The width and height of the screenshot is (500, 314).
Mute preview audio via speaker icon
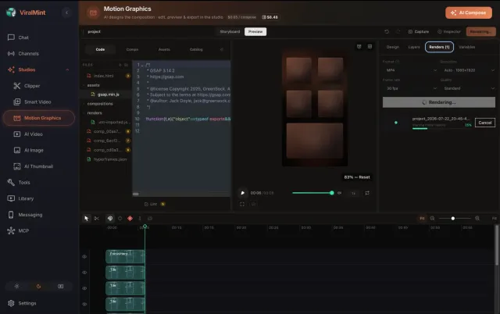(340, 193)
